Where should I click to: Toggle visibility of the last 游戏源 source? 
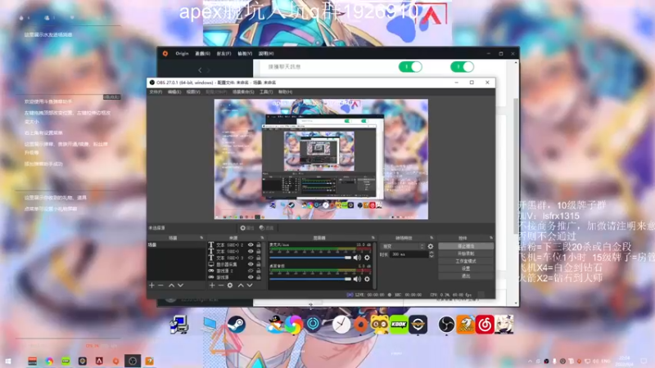point(251,277)
